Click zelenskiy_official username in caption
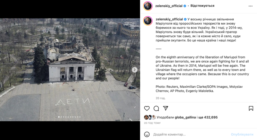Image resolution: width=257 pixels, height=140 pixels. pyautogui.click(x=169, y=19)
